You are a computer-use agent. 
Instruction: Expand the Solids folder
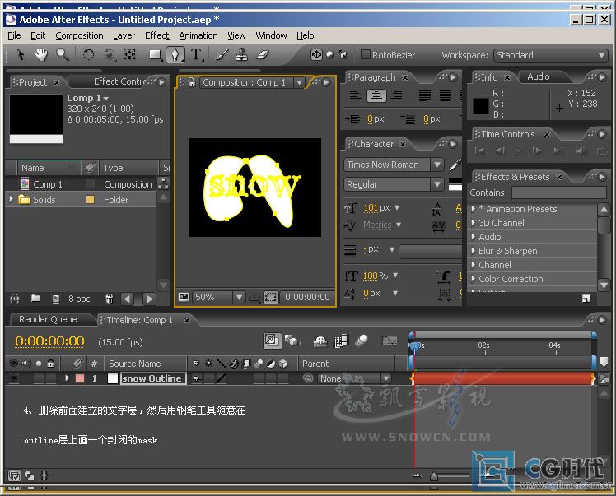pyautogui.click(x=11, y=199)
